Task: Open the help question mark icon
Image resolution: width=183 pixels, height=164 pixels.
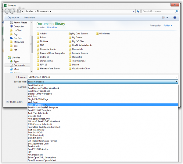Action: coord(175,18)
